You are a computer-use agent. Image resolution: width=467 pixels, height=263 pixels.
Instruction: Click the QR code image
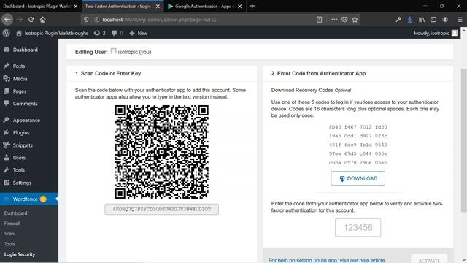tap(162, 152)
